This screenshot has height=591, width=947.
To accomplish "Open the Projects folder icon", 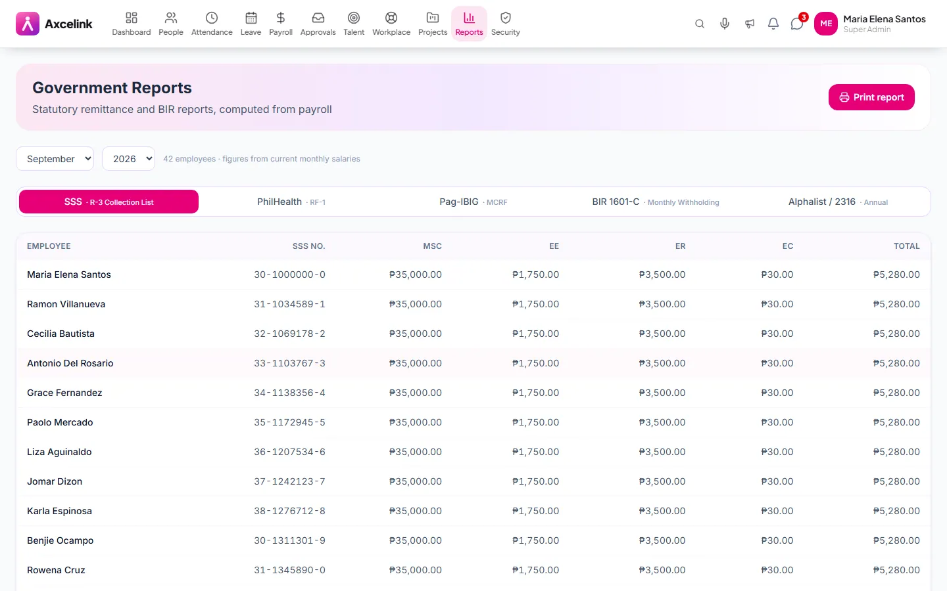I will [x=433, y=18].
